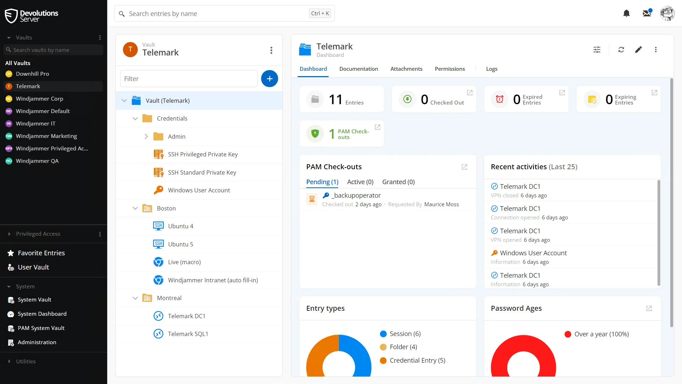Open PAM System Vault
Image resolution: width=682 pixels, height=384 pixels.
(41, 328)
